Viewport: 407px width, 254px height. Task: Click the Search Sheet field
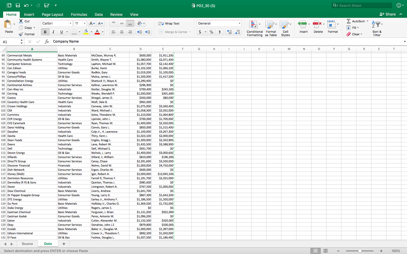[362, 5]
